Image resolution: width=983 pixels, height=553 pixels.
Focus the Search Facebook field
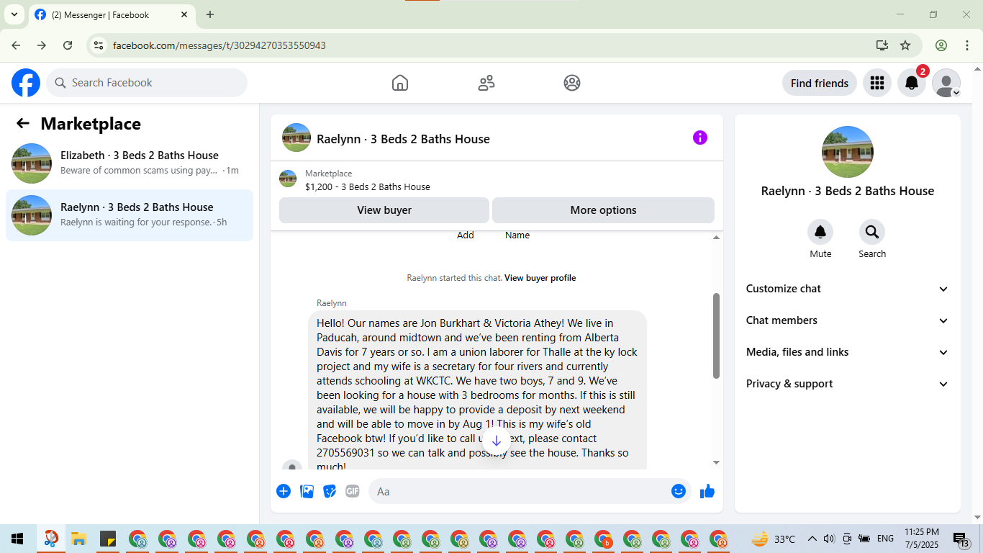[147, 83]
